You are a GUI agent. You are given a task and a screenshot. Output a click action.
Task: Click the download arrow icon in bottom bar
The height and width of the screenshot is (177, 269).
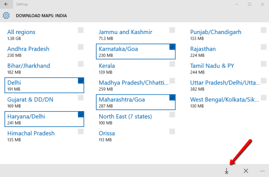click(x=226, y=171)
